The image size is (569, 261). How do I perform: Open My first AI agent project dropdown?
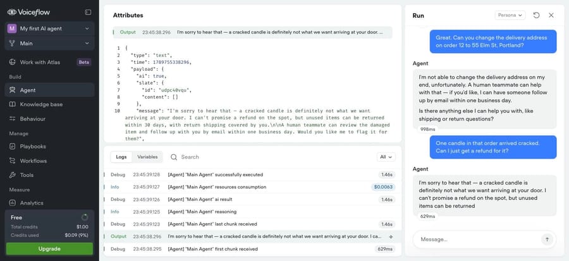pos(49,28)
